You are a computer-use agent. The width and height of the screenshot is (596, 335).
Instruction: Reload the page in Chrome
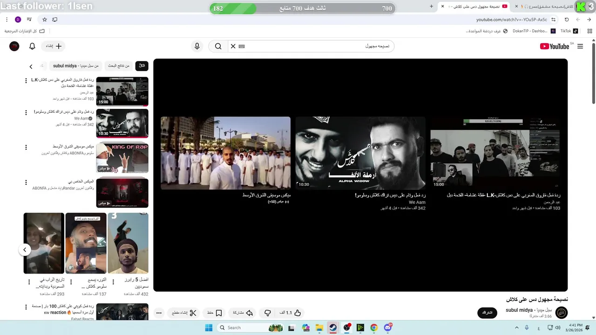tap(567, 20)
